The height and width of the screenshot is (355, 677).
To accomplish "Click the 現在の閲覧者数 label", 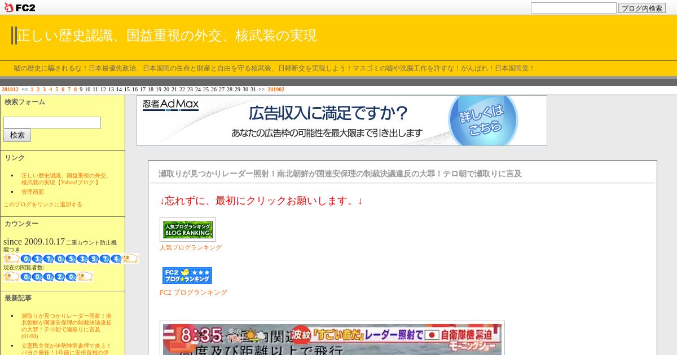I will [x=24, y=268].
